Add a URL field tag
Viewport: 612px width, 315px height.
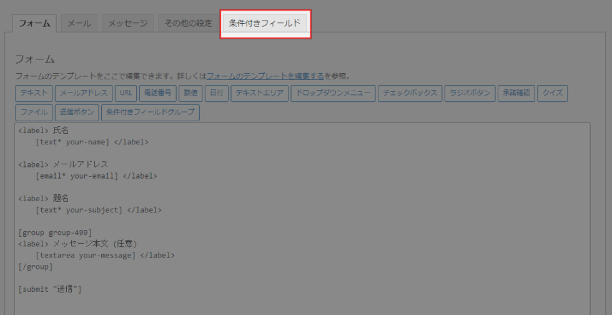pyautogui.click(x=124, y=93)
